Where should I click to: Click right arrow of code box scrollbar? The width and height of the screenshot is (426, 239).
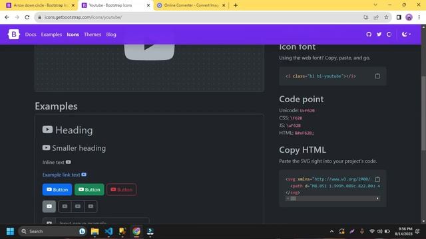377,199
